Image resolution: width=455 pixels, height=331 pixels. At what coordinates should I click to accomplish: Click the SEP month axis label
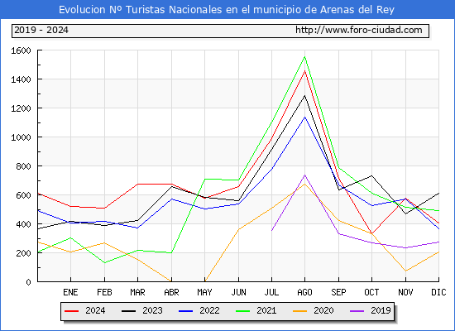click(x=338, y=292)
